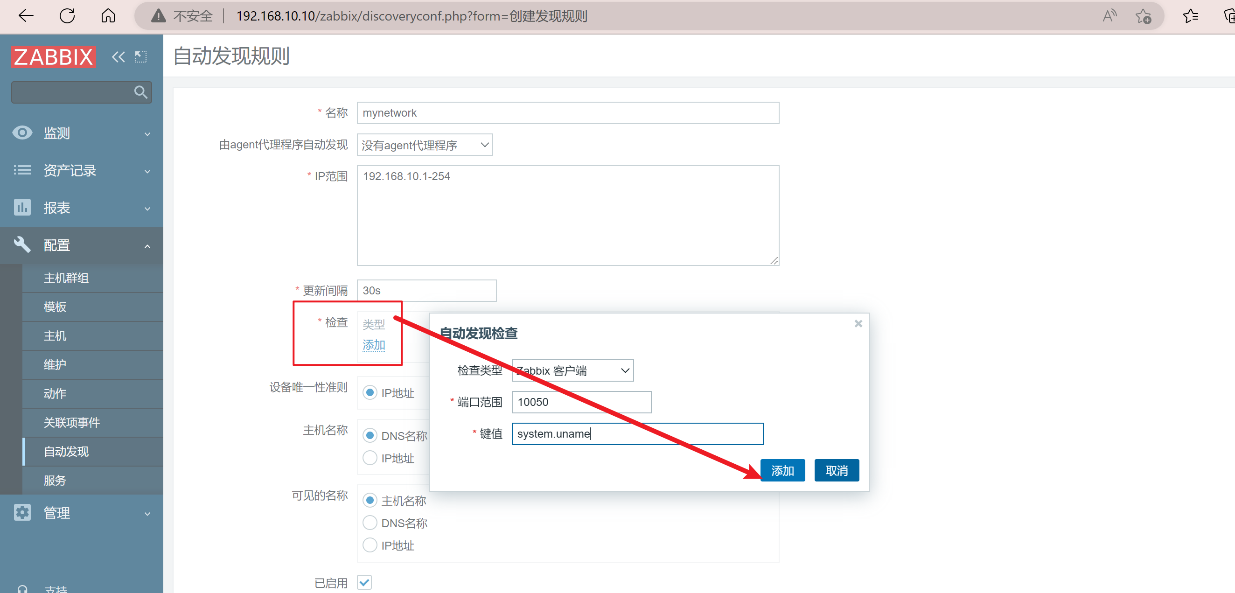Image resolution: width=1235 pixels, height=593 pixels.
Task: Open the browser home page icon
Action: (x=108, y=16)
